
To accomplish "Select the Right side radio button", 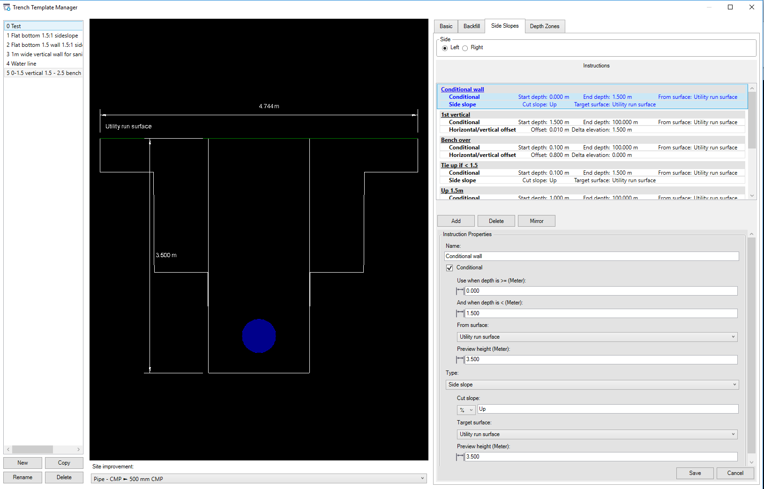I will (x=464, y=48).
